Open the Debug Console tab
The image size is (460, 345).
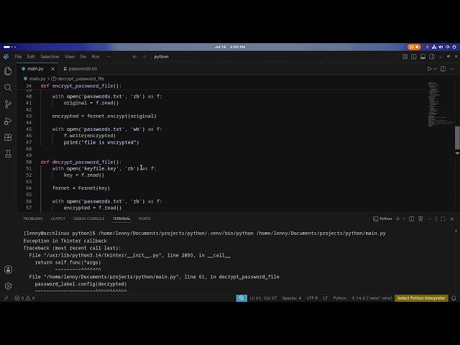pyautogui.click(x=89, y=218)
